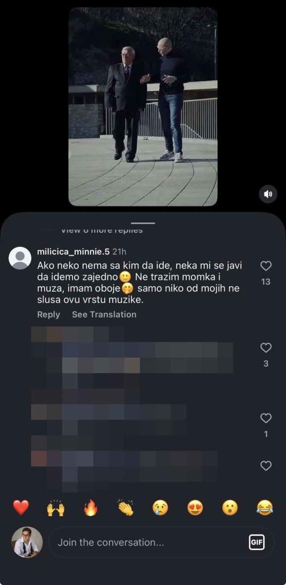The image size is (286, 585).
Task: Like the blurred comment with 1 like
Action: pyautogui.click(x=266, y=418)
